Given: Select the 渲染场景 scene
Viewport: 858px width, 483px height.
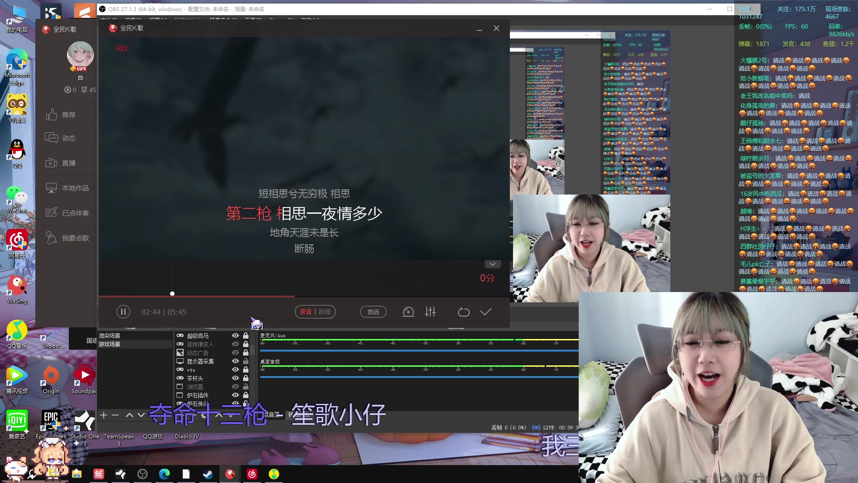Looking at the screenshot, I should pyautogui.click(x=110, y=335).
